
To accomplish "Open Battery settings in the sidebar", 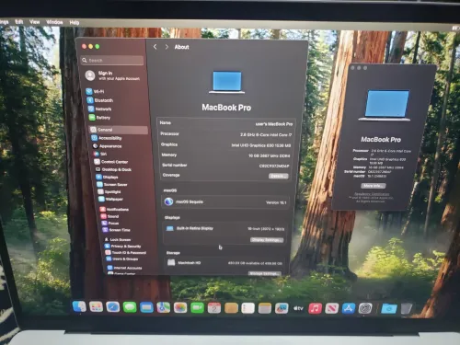I will pyautogui.click(x=100, y=118).
